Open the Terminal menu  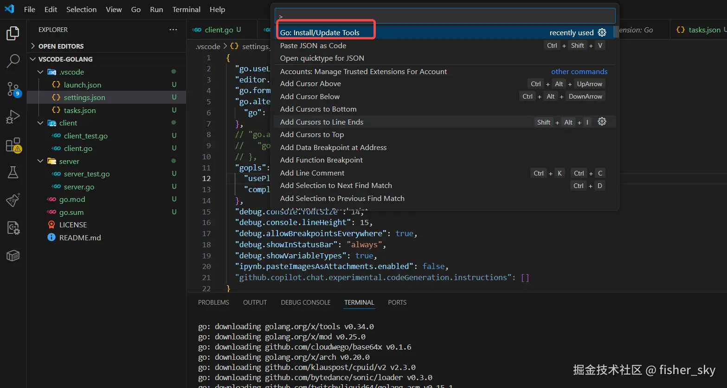[187, 9]
